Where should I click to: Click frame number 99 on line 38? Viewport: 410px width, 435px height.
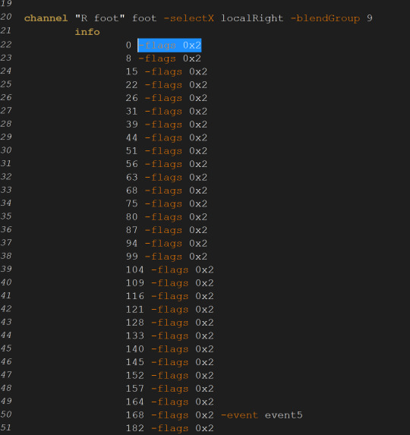point(132,257)
